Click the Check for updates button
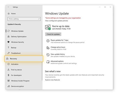This screenshot has width=118, height=95. point(53,34)
